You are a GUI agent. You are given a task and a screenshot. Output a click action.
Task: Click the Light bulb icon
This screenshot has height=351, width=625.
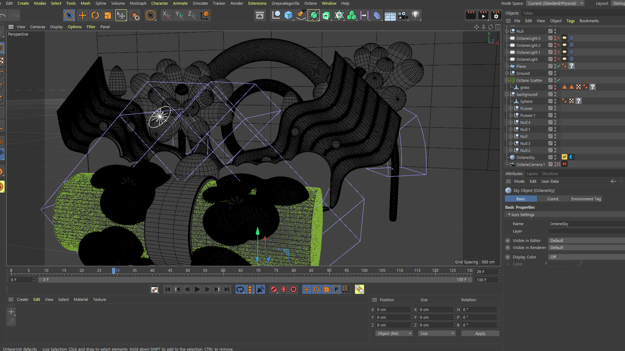(x=416, y=15)
